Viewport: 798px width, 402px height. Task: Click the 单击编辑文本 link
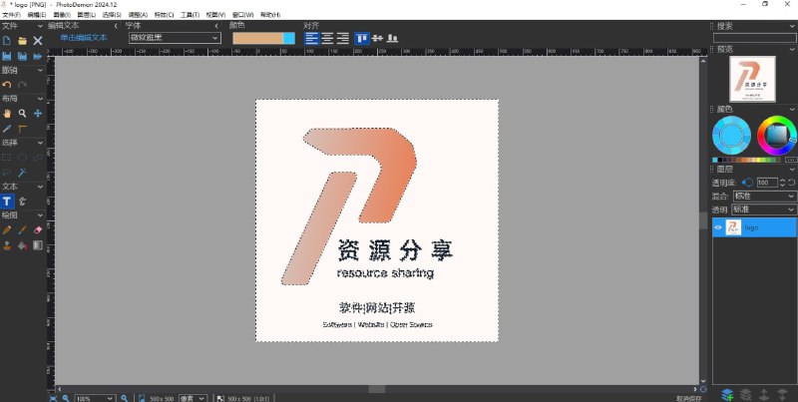pos(84,38)
